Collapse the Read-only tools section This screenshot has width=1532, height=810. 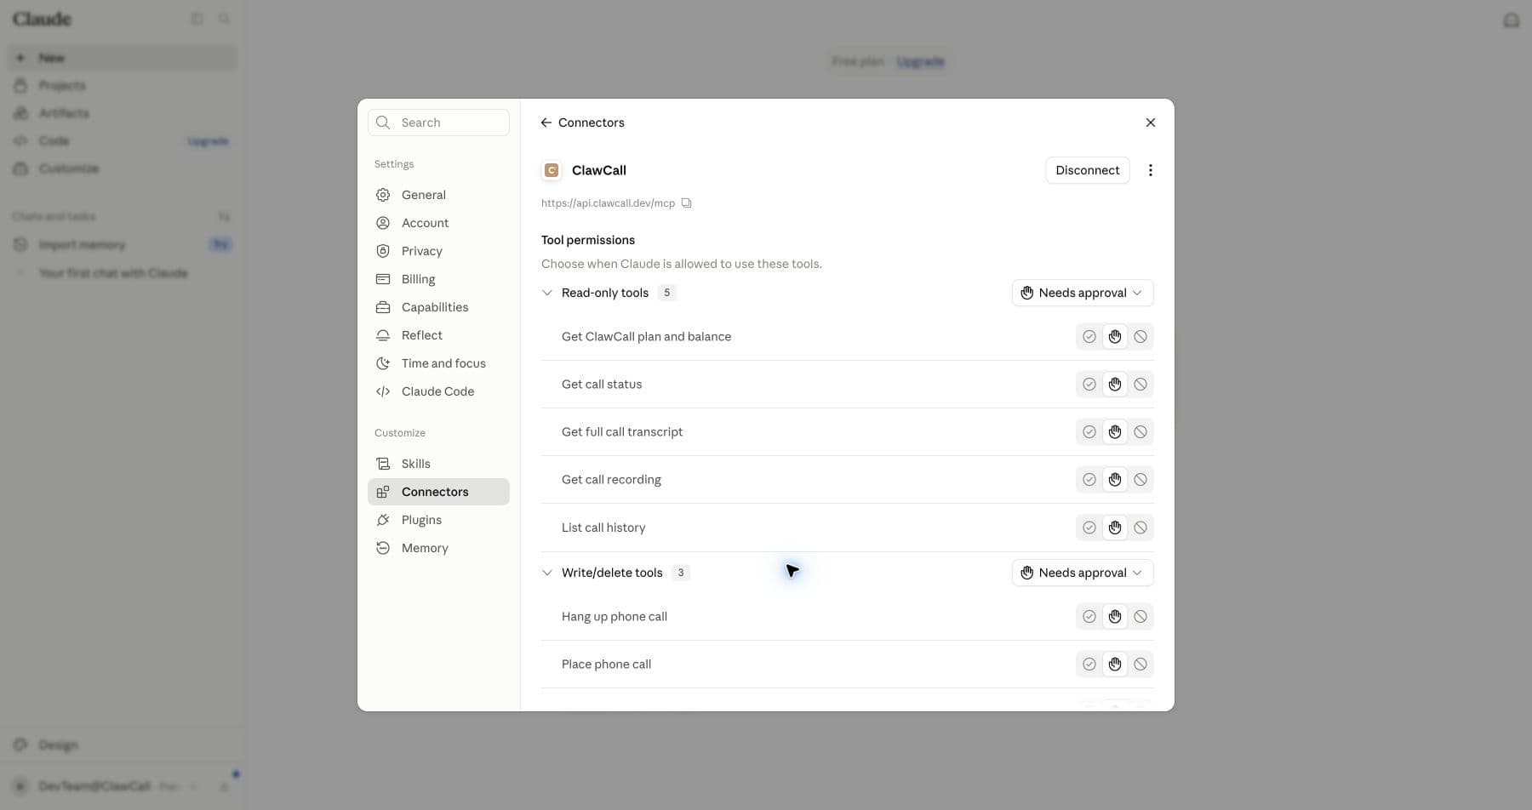click(546, 293)
